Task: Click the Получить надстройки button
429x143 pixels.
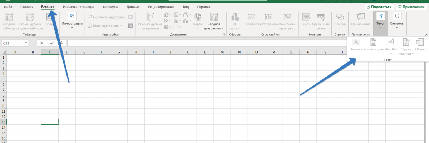Action: (107, 17)
